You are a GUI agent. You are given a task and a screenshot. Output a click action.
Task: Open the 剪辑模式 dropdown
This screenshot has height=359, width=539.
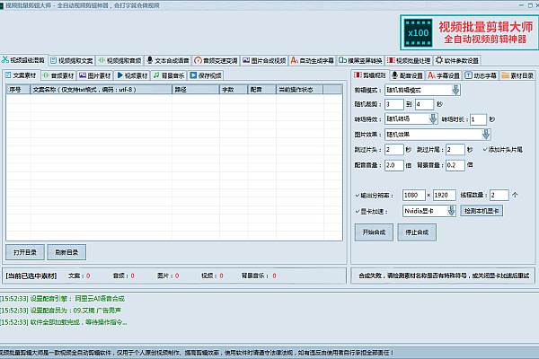pyautogui.click(x=422, y=90)
